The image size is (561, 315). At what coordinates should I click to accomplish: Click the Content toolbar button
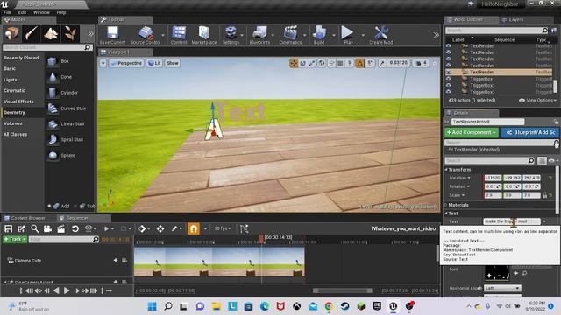[179, 35]
